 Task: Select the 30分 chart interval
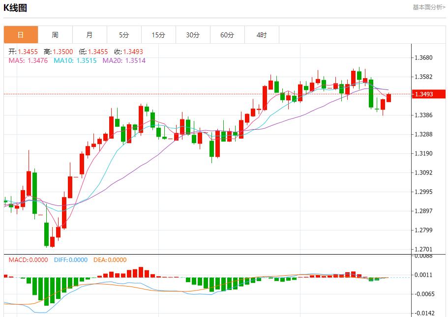click(x=193, y=35)
